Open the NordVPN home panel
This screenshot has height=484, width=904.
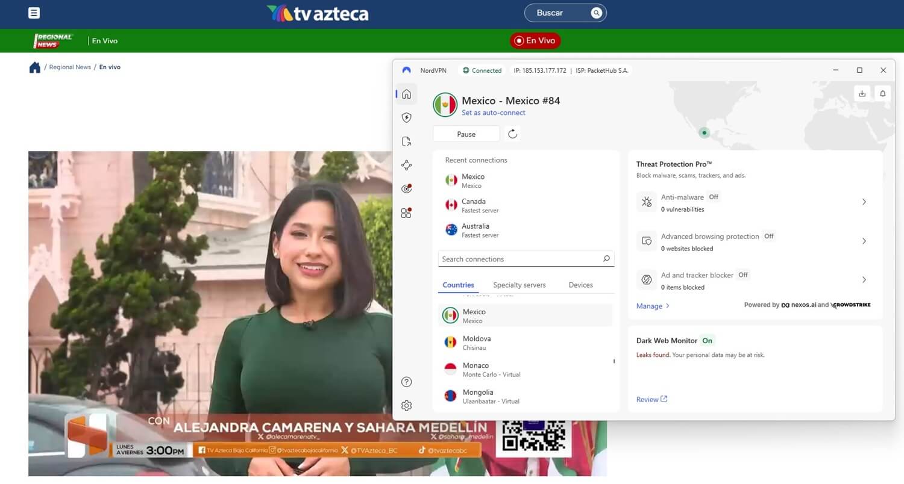(406, 94)
